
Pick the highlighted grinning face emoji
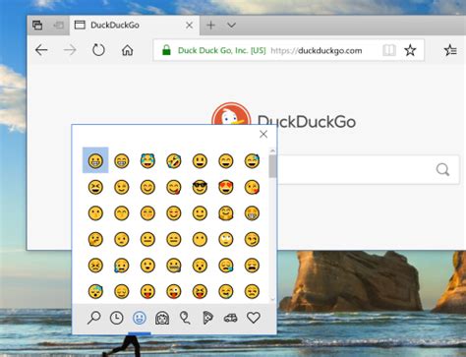click(95, 160)
